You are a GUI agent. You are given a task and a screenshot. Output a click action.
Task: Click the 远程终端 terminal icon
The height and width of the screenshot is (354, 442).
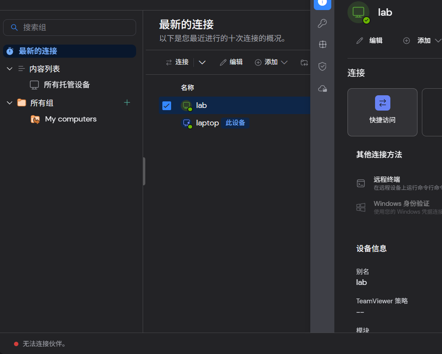click(x=361, y=184)
